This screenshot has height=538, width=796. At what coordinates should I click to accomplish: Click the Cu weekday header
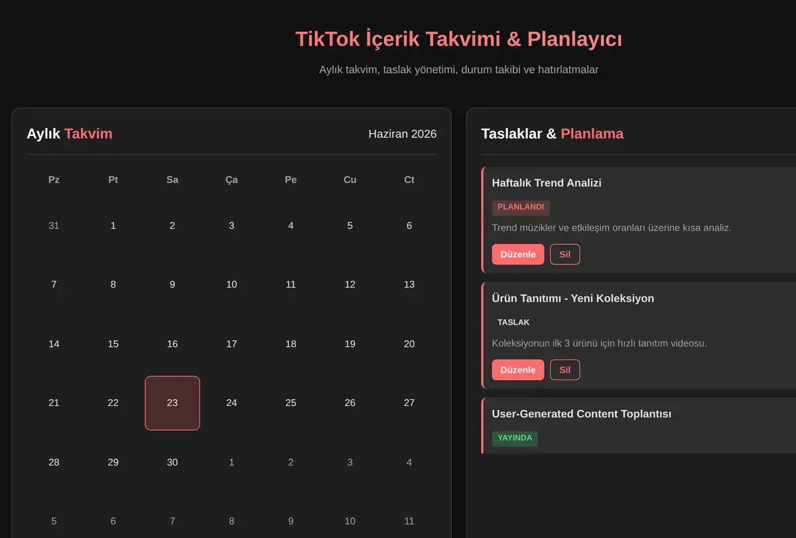(x=350, y=180)
